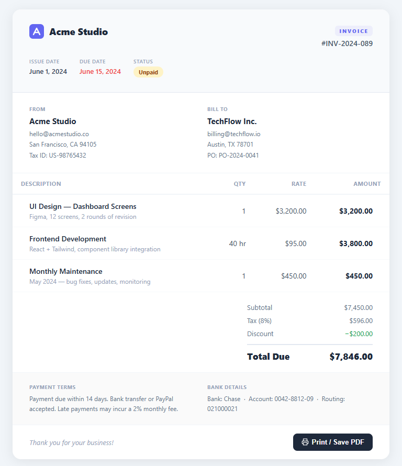Click routing number 021000021
Image resolution: width=402 pixels, height=466 pixels.
pos(222,409)
